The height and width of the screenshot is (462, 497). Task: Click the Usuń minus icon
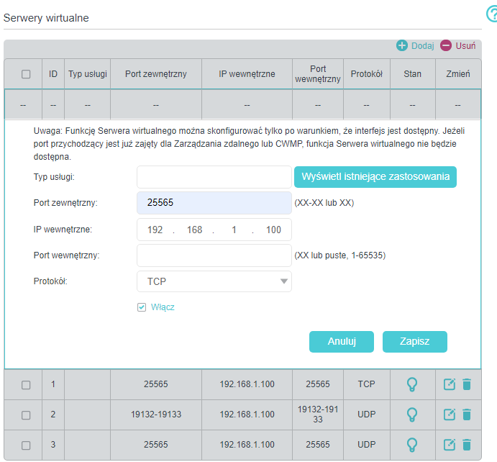pyautogui.click(x=446, y=45)
